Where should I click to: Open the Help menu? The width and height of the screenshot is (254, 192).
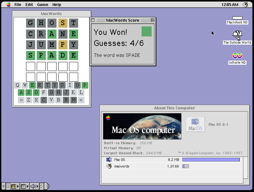coord(57,4)
